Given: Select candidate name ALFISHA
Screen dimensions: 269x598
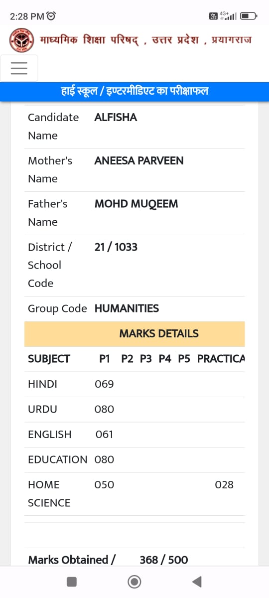Looking at the screenshot, I should click(x=116, y=117).
